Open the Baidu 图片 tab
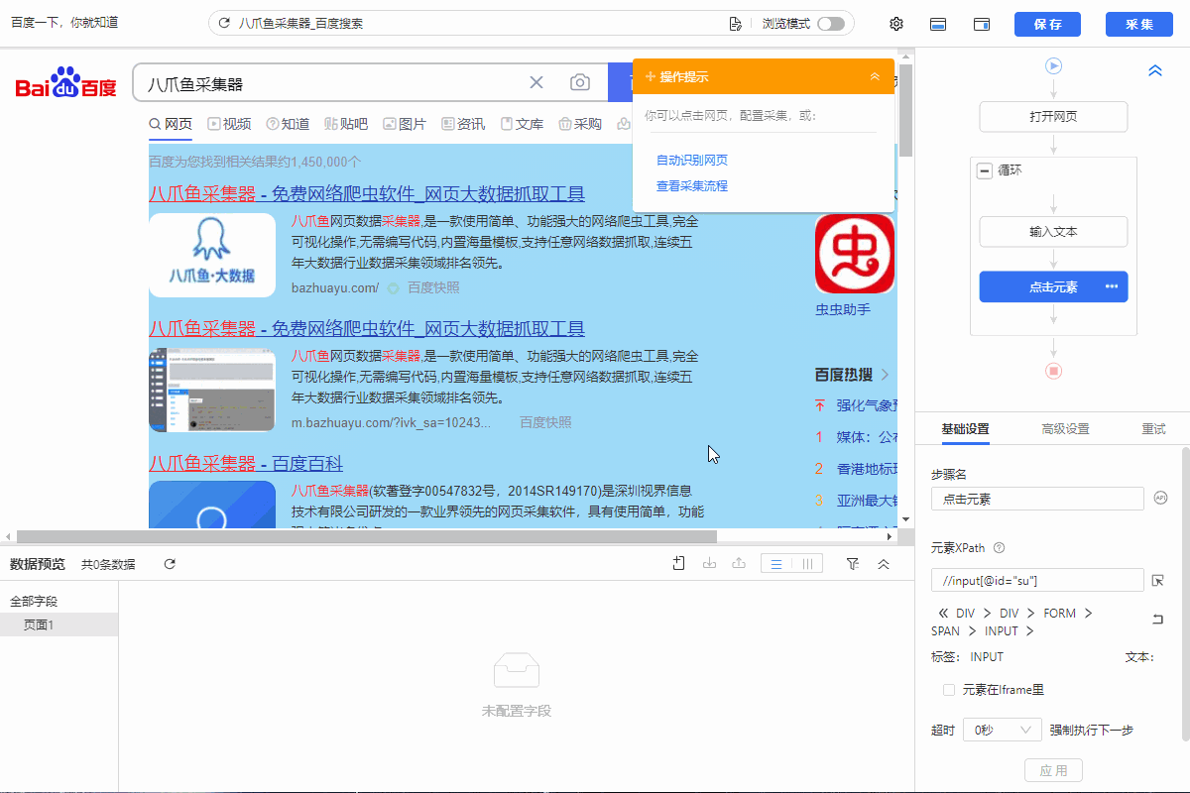Image resolution: width=1190 pixels, height=793 pixels. pos(405,124)
